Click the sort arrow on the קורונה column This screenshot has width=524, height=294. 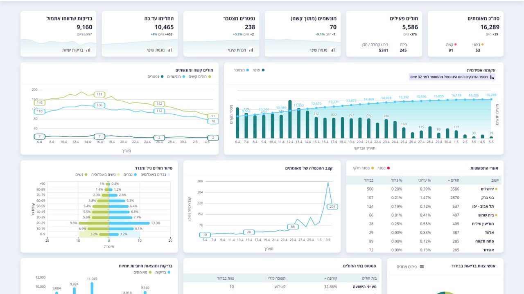click(x=326, y=278)
